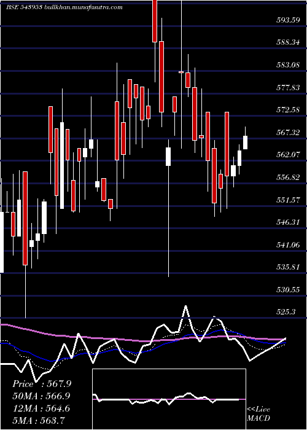Click the 541.06 axis label

coord(287,244)
